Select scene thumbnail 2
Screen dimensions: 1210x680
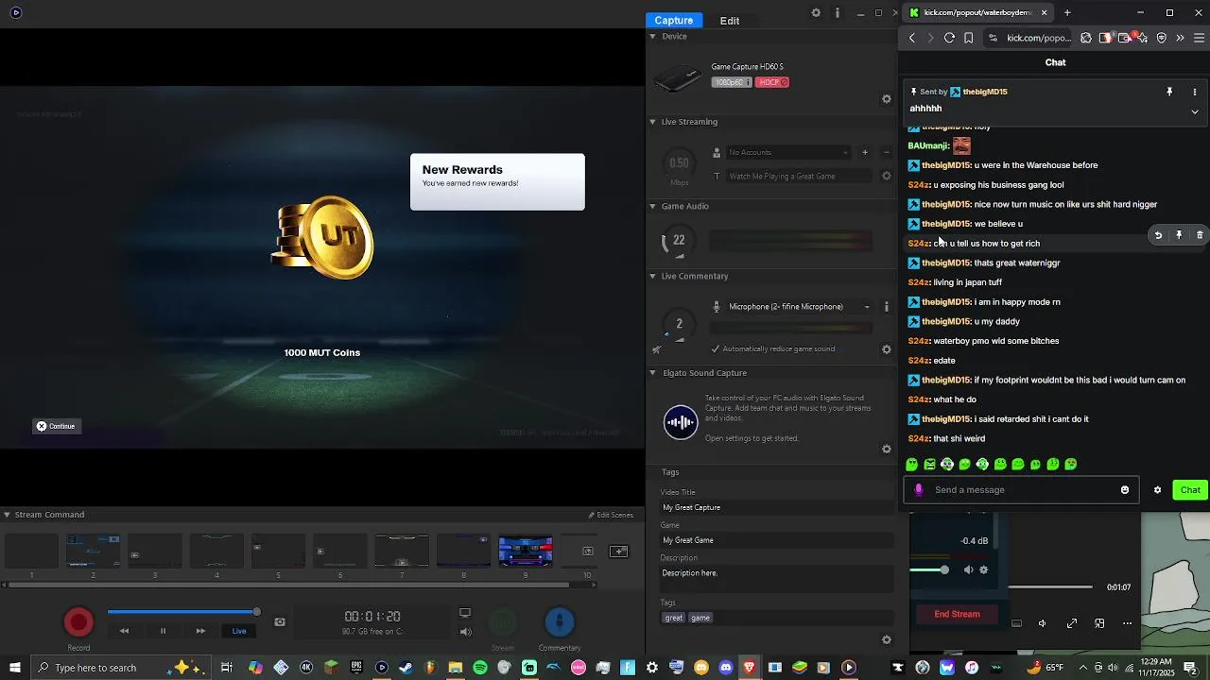pyautogui.click(x=93, y=551)
